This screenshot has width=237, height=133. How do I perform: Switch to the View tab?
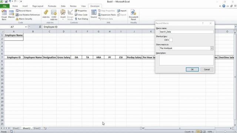tap(83, 6)
